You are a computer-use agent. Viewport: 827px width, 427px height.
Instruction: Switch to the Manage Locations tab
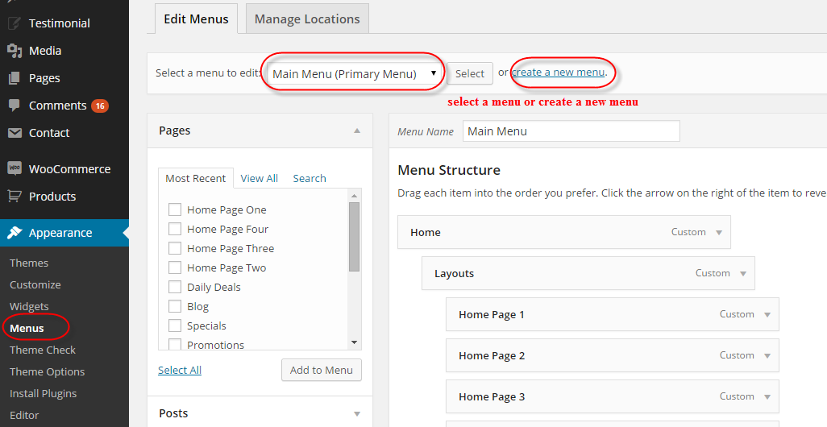pyautogui.click(x=307, y=19)
